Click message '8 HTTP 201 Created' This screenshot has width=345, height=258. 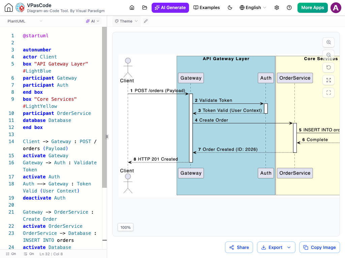tap(156, 159)
